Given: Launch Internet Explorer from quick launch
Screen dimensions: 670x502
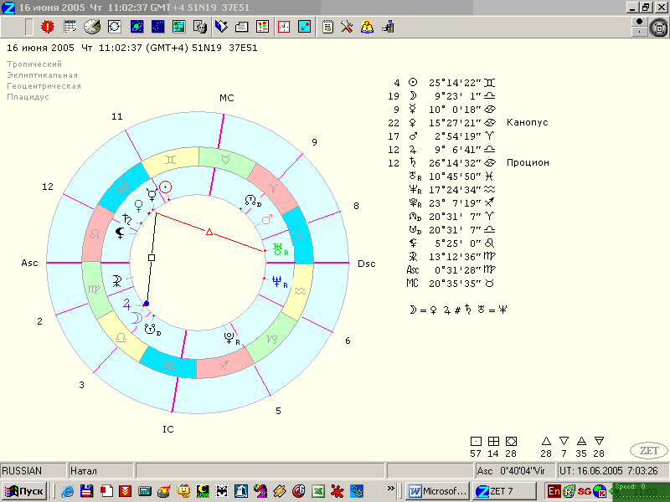Looking at the screenshot, I should click(x=68, y=491).
